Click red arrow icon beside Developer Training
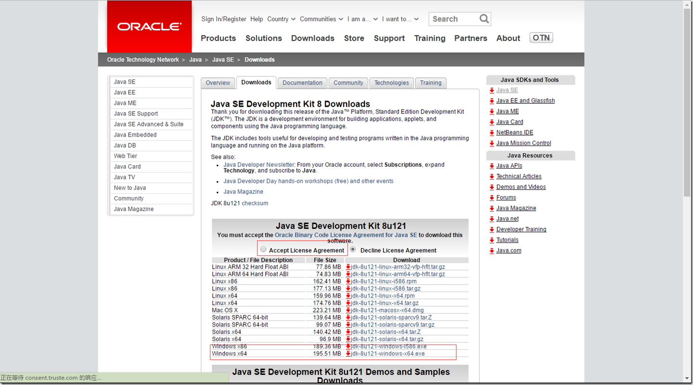Screen dimensions: 693x385 [x=492, y=229]
